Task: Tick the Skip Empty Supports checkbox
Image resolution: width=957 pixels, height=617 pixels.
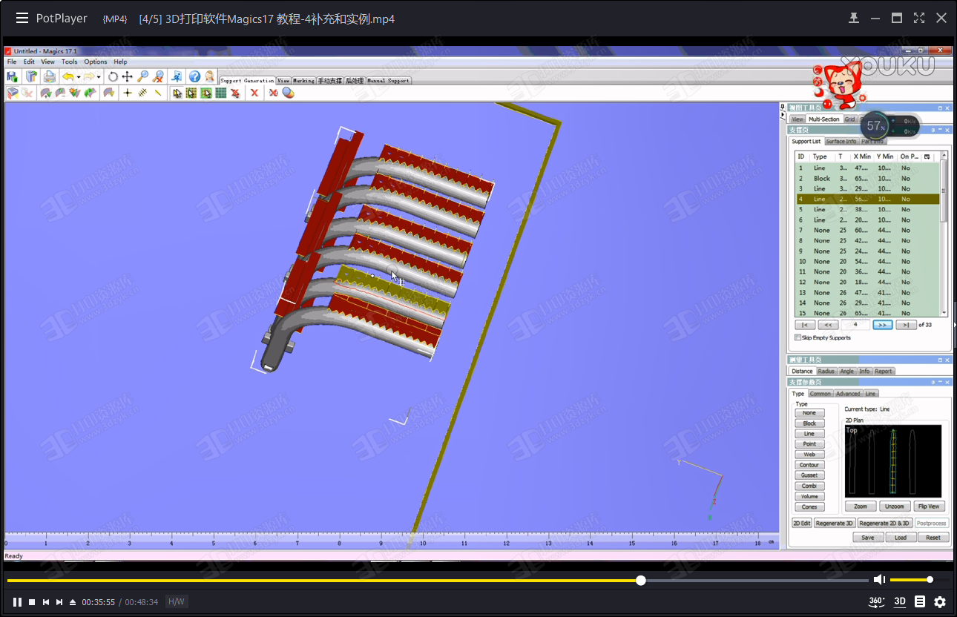Action: coord(797,337)
